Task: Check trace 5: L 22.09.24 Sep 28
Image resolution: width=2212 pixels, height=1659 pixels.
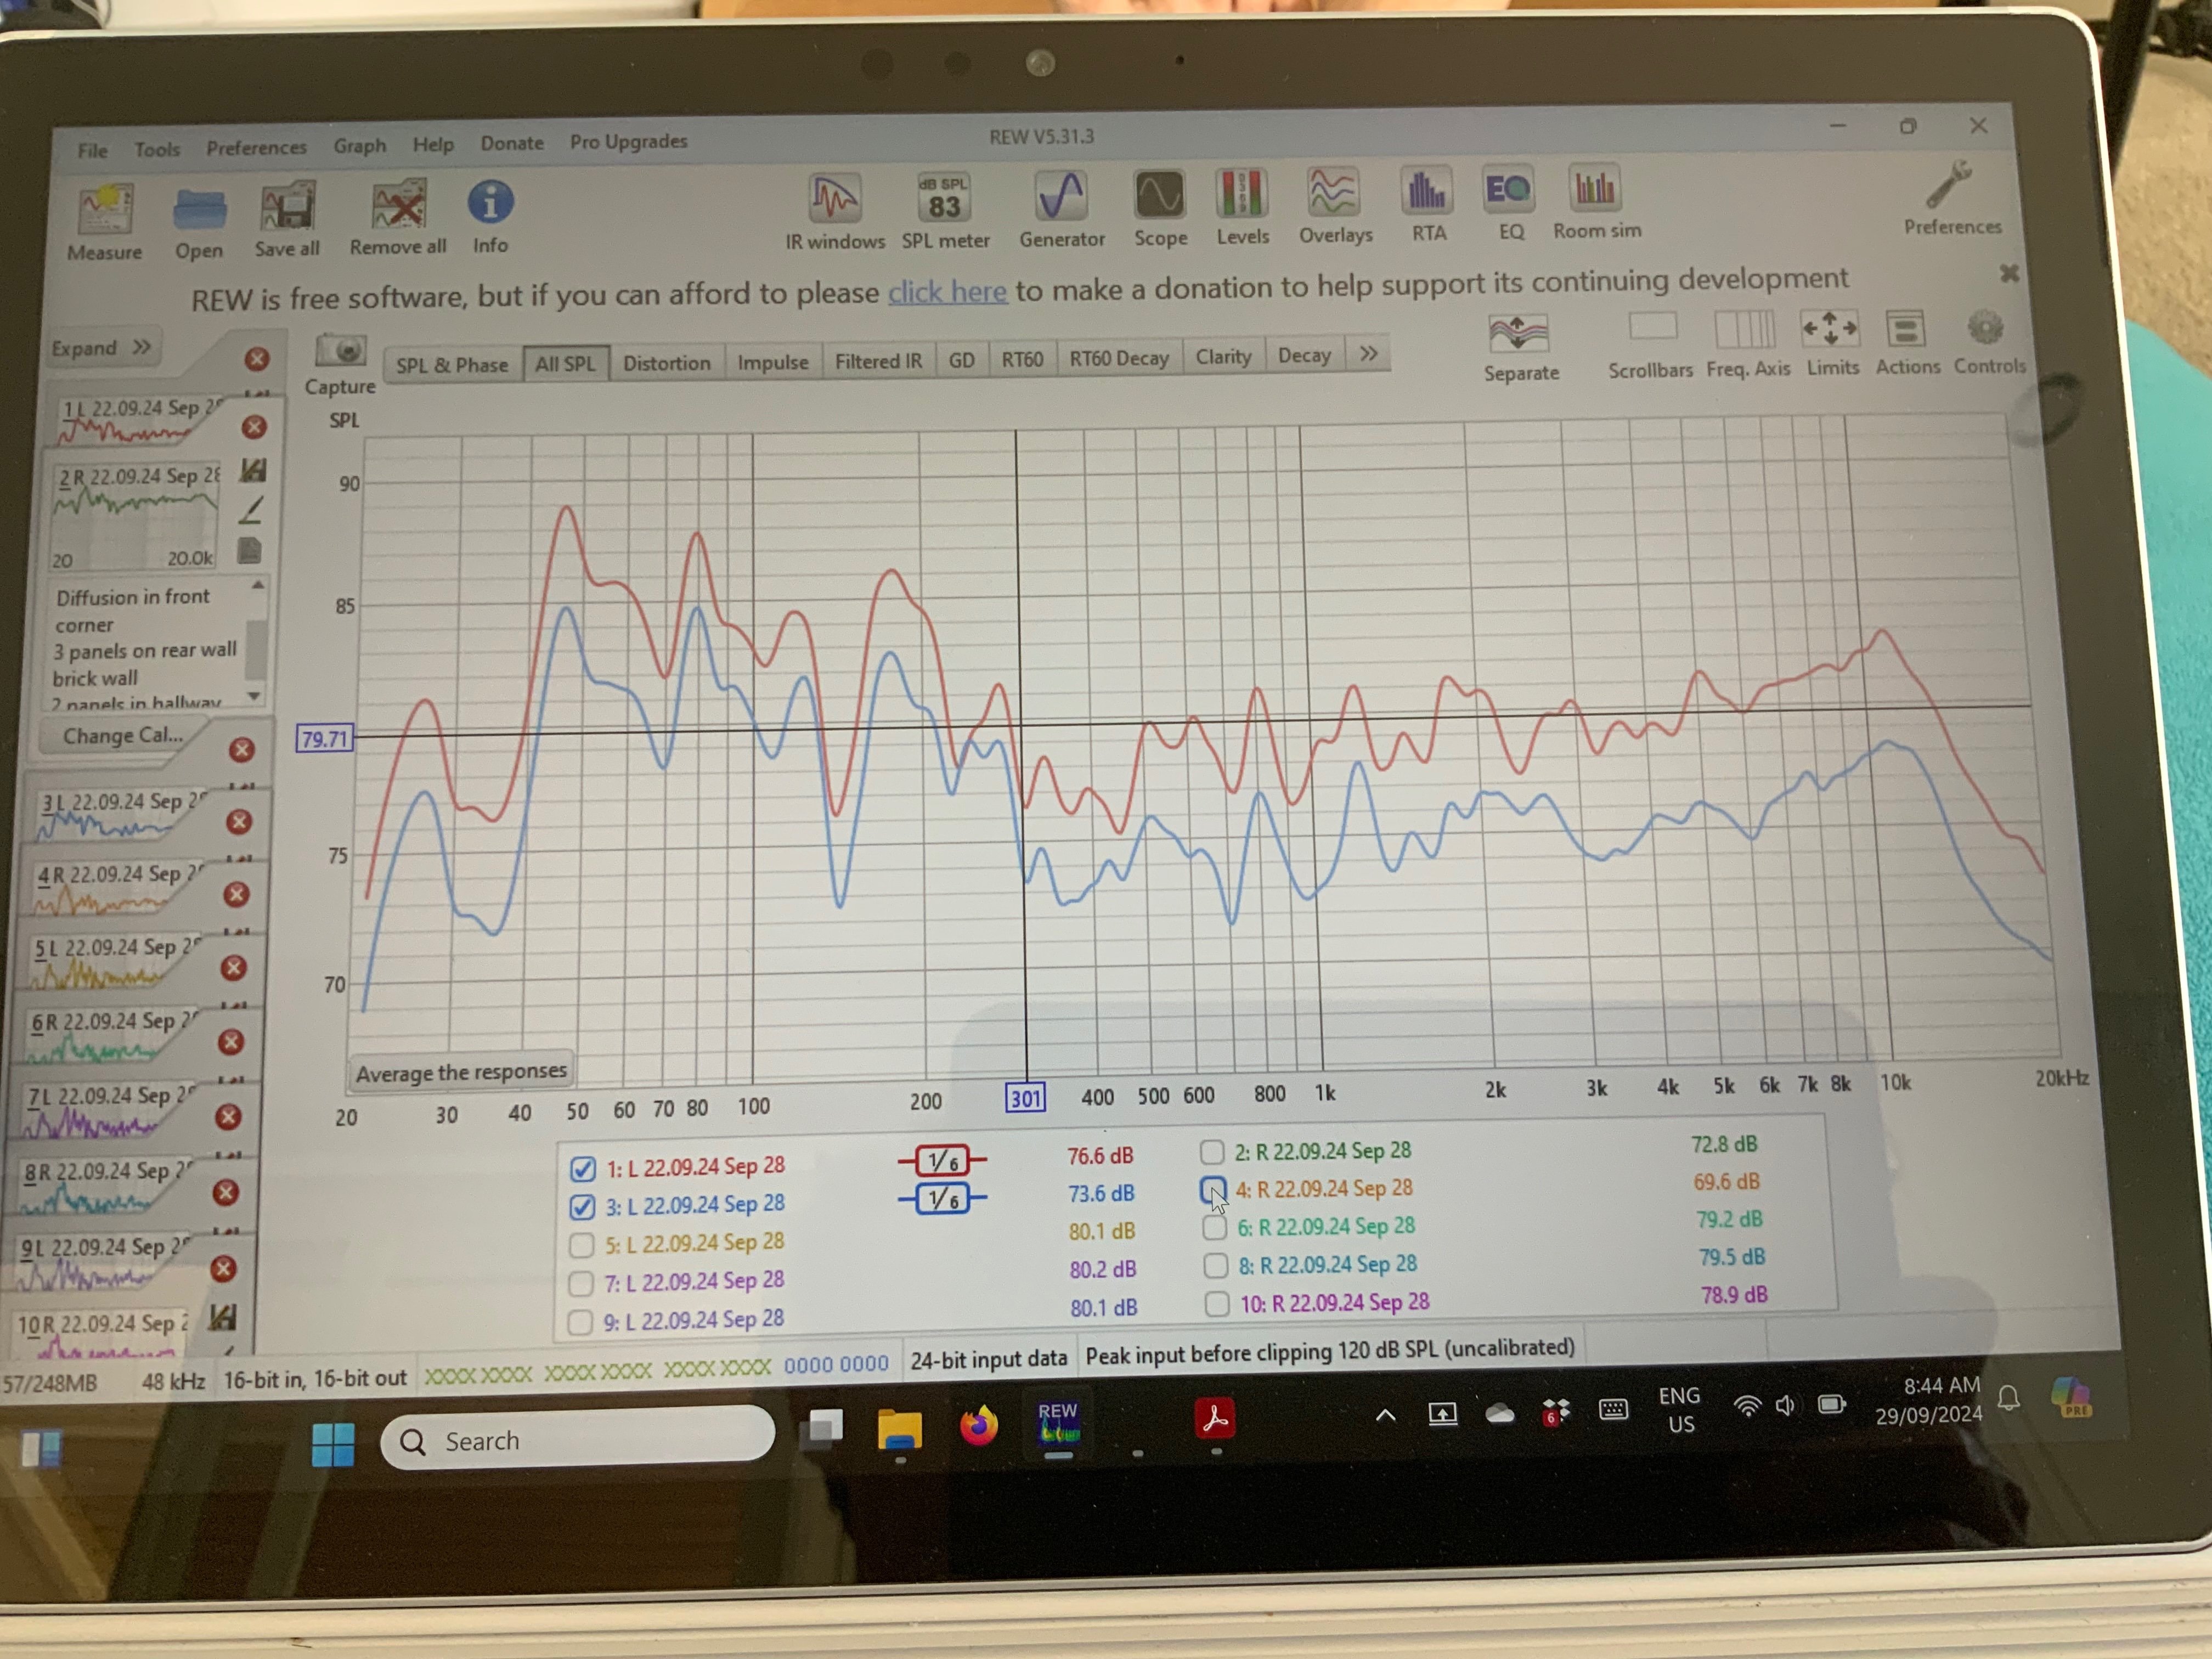Action: coord(581,1245)
